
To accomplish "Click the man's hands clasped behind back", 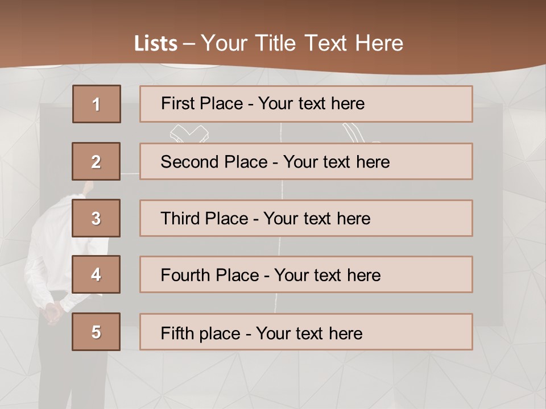I will coord(53,311).
